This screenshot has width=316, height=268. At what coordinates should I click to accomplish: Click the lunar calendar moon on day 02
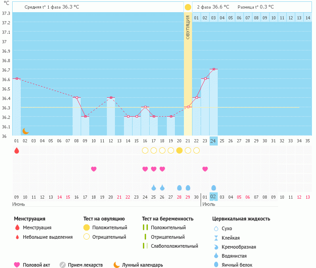pyautogui.click(x=26, y=131)
